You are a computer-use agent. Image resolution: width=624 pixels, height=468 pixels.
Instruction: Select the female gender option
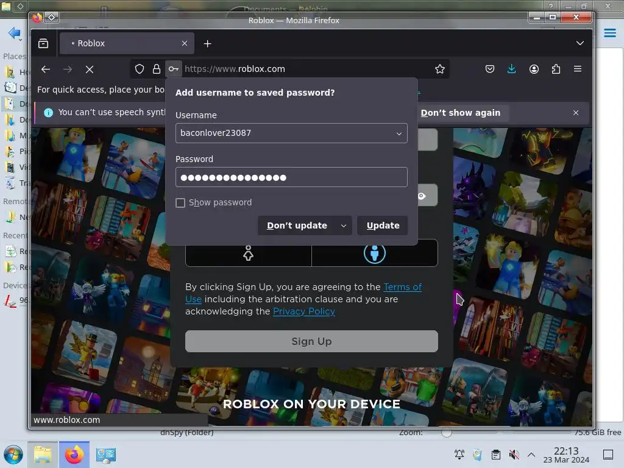tap(249, 253)
